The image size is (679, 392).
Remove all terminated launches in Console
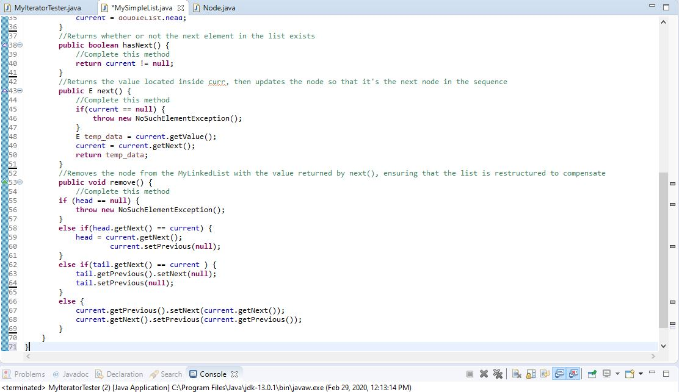coord(498,374)
